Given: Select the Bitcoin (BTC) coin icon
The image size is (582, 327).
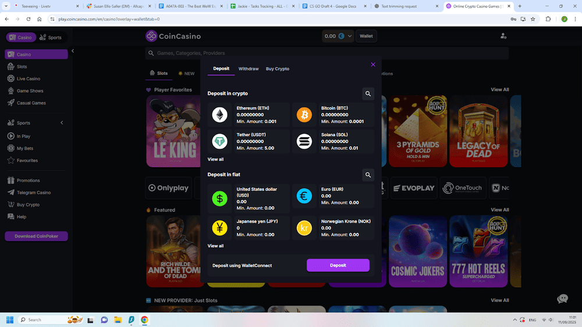Looking at the screenshot, I should [304, 115].
